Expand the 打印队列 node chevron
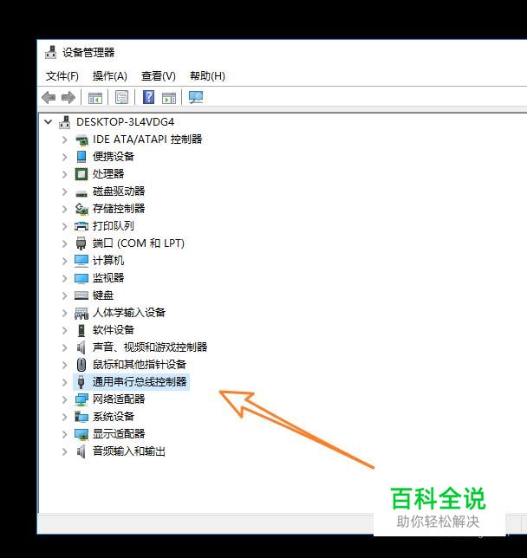Image resolution: width=527 pixels, height=558 pixels. 64,226
